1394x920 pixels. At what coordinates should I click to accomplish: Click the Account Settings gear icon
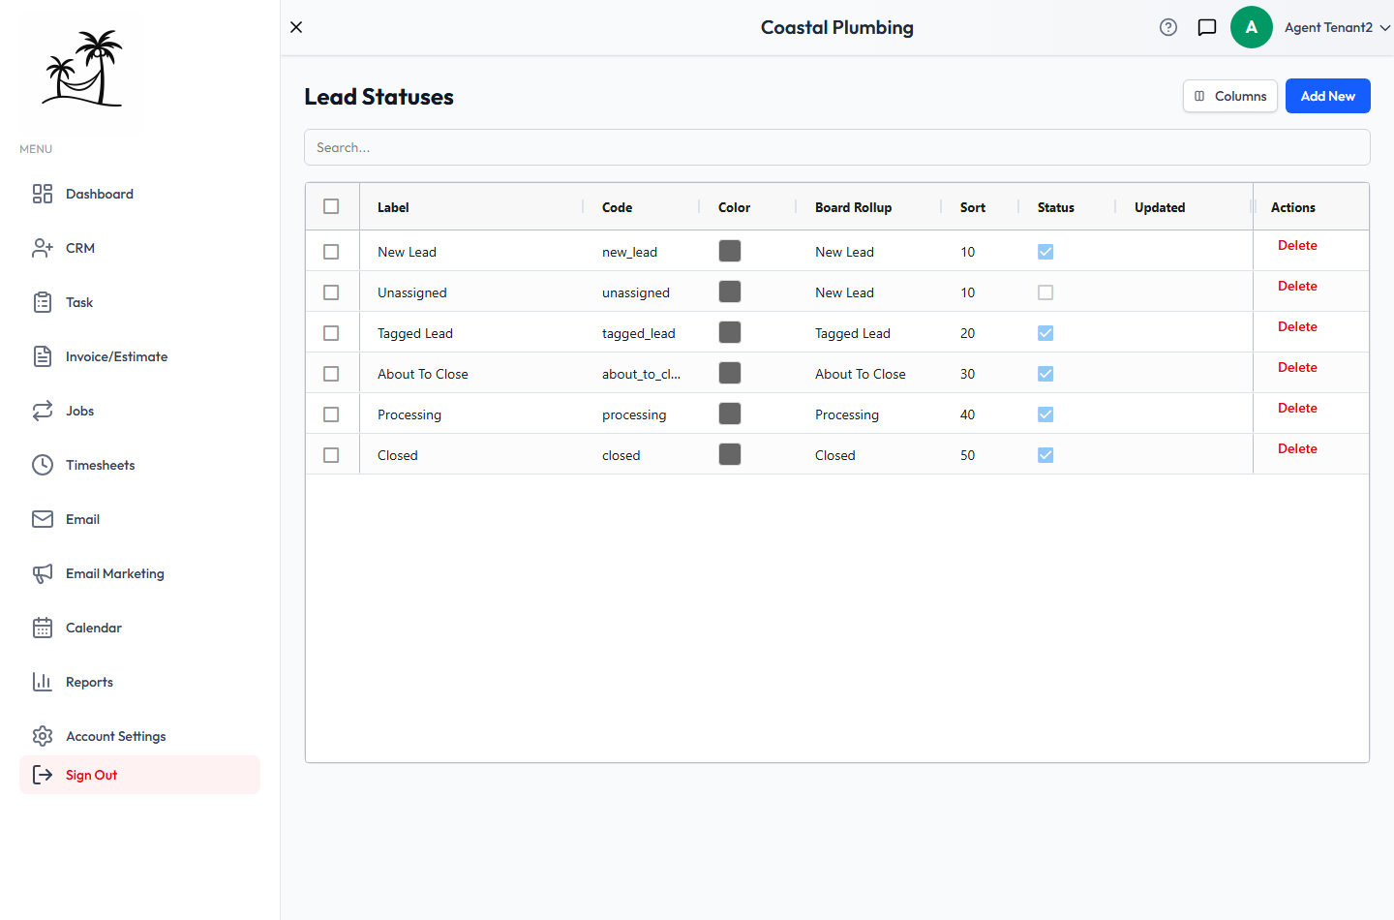(43, 736)
